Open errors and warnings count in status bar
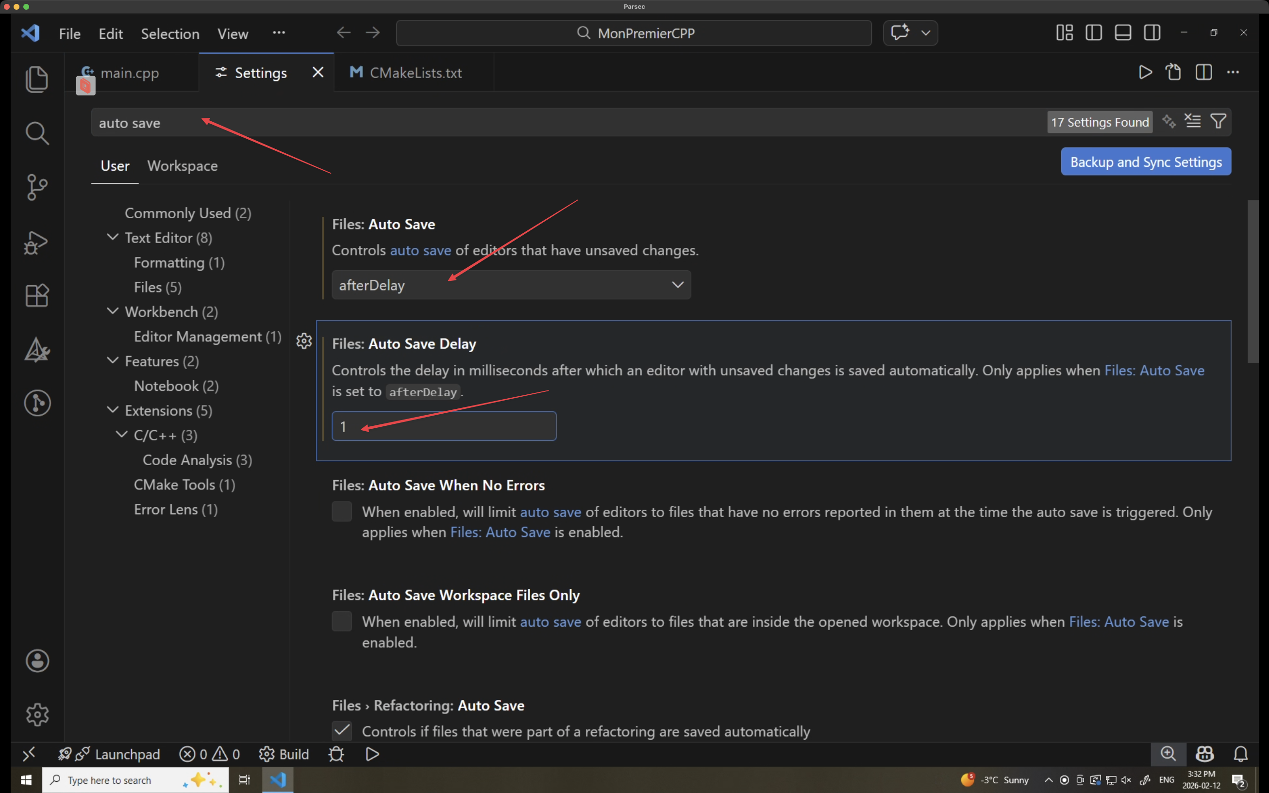This screenshot has height=793, width=1269. click(209, 754)
